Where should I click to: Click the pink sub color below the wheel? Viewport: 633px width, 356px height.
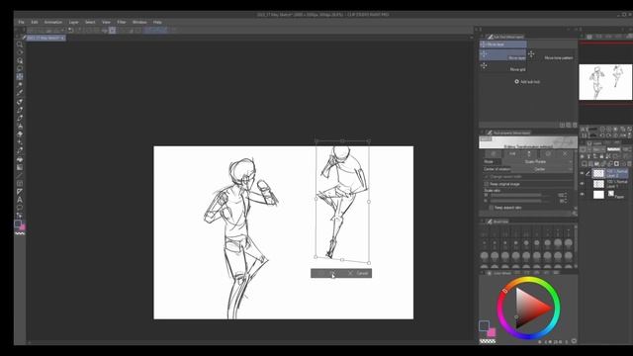tap(492, 332)
